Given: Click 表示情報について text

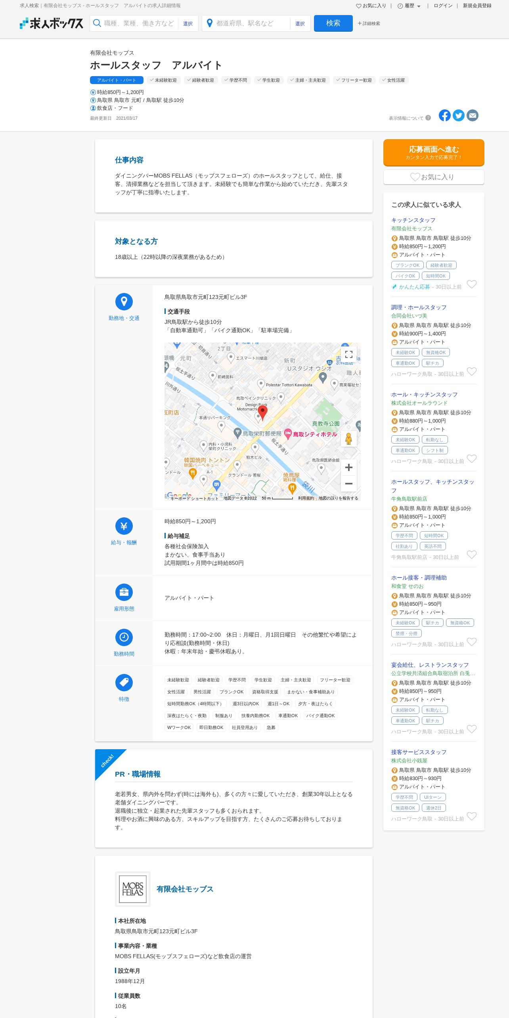Looking at the screenshot, I should pos(406,118).
